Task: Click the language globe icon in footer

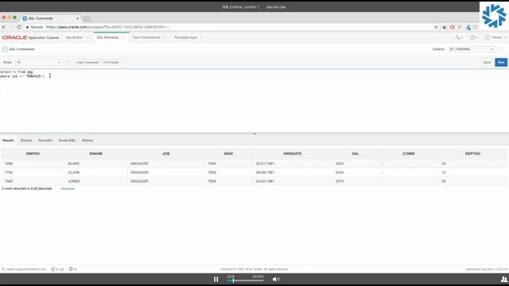Action: 71,269
